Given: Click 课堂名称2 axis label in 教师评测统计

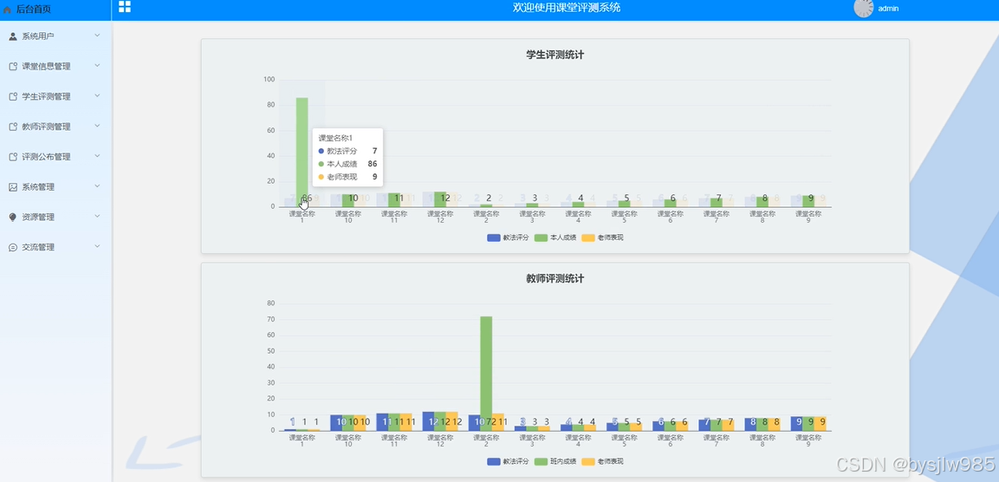Looking at the screenshot, I should coord(486,440).
